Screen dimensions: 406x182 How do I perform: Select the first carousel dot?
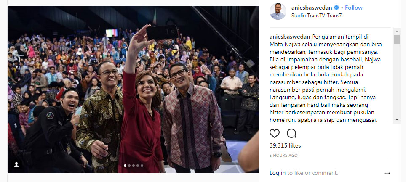click(126, 166)
